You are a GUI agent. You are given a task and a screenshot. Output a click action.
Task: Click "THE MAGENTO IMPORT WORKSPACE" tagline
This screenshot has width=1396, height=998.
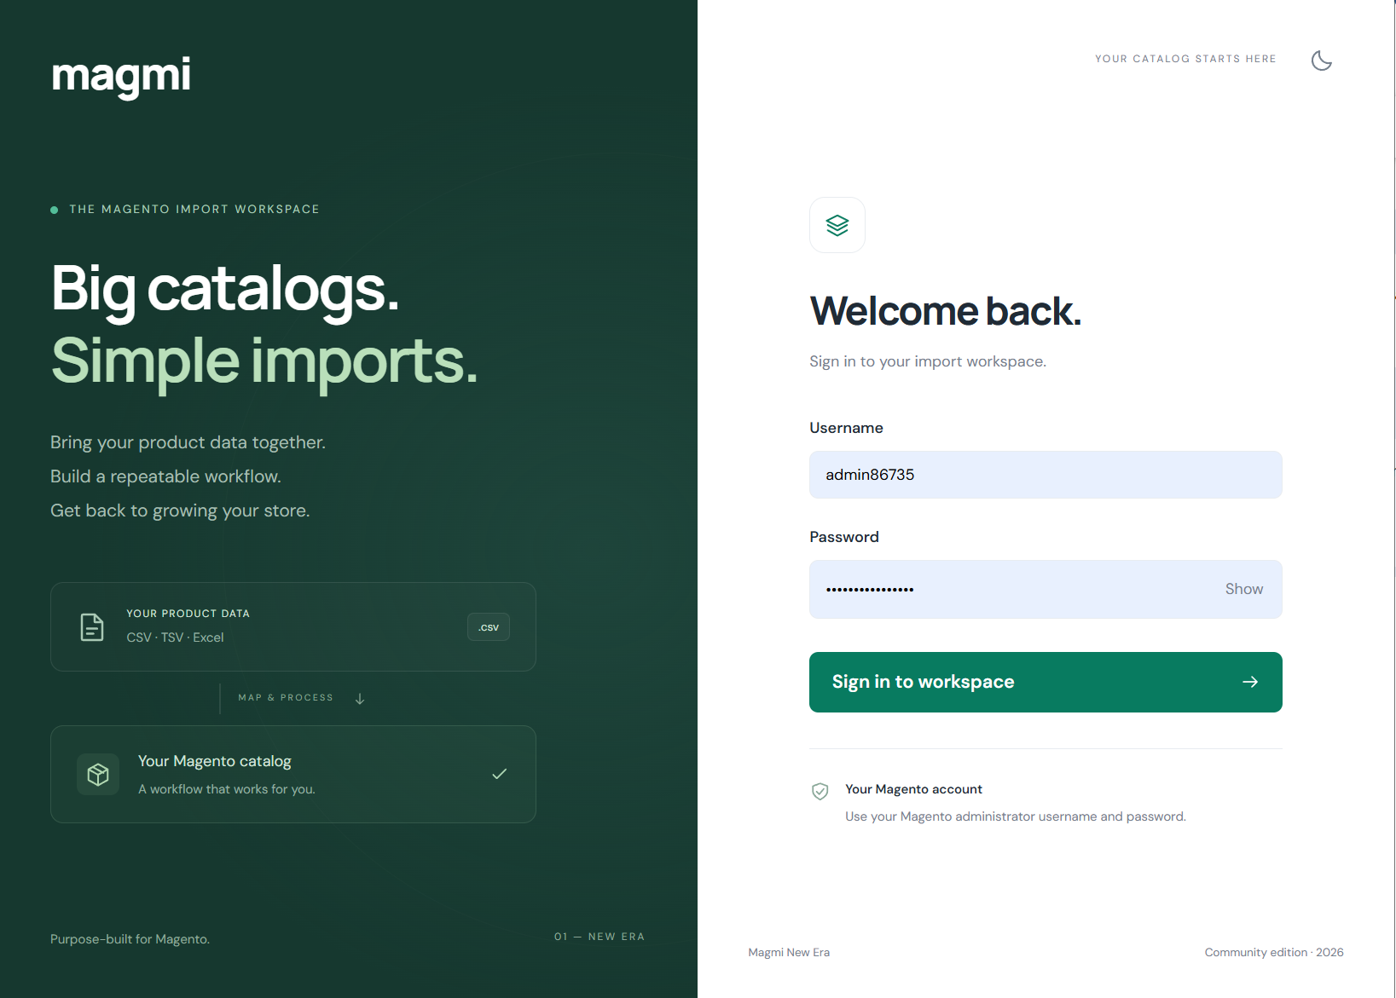[x=194, y=209]
